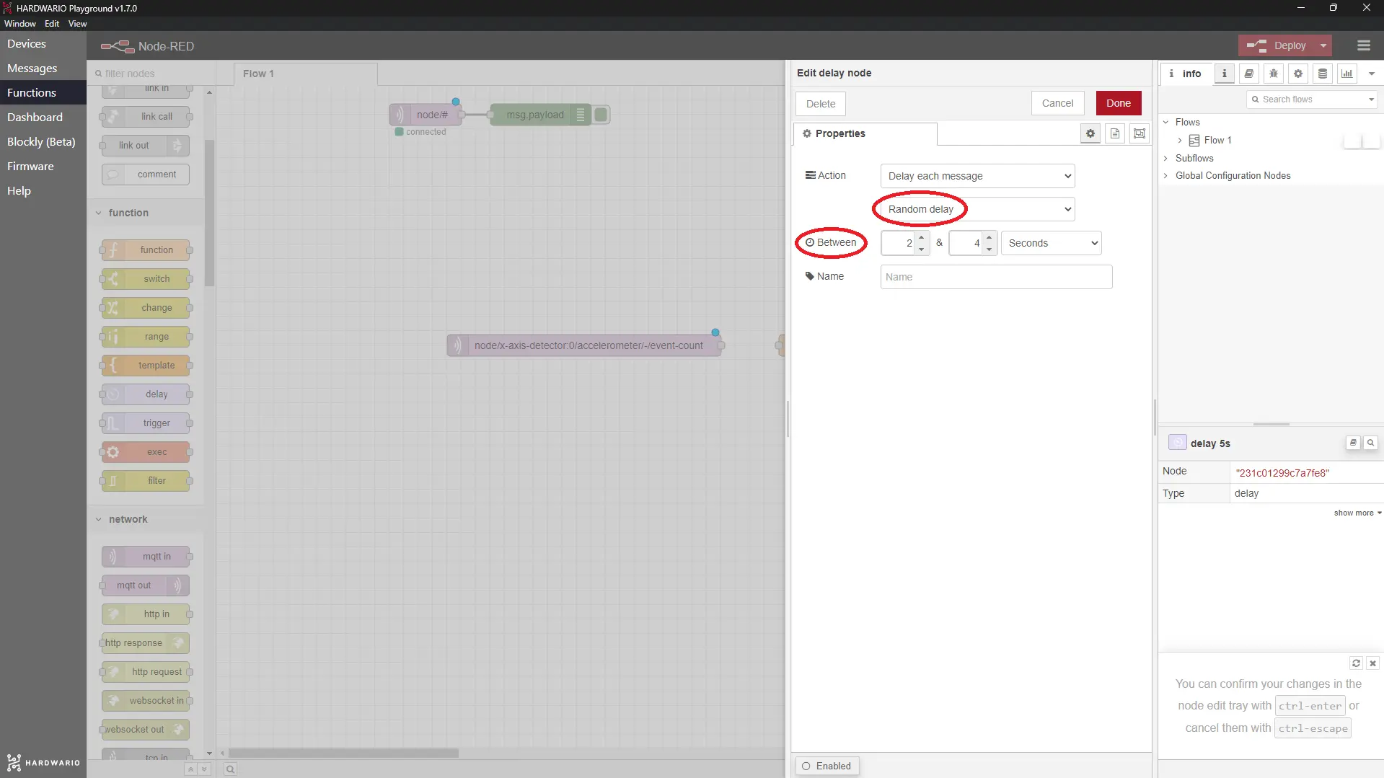Click the filter nodes search field
The width and height of the screenshot is (1384, 778).
coord(153,74)
